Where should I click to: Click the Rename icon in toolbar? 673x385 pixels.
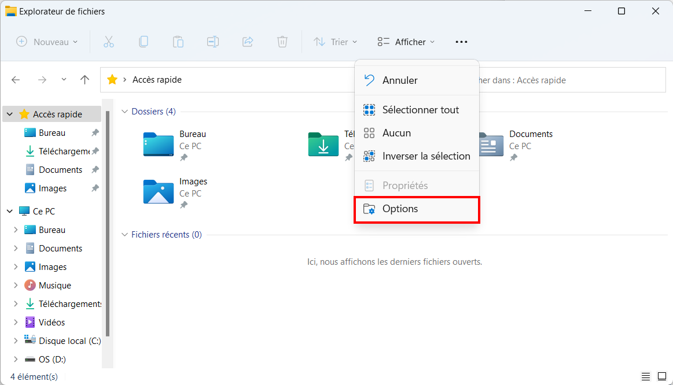click(x=213, y=42)
